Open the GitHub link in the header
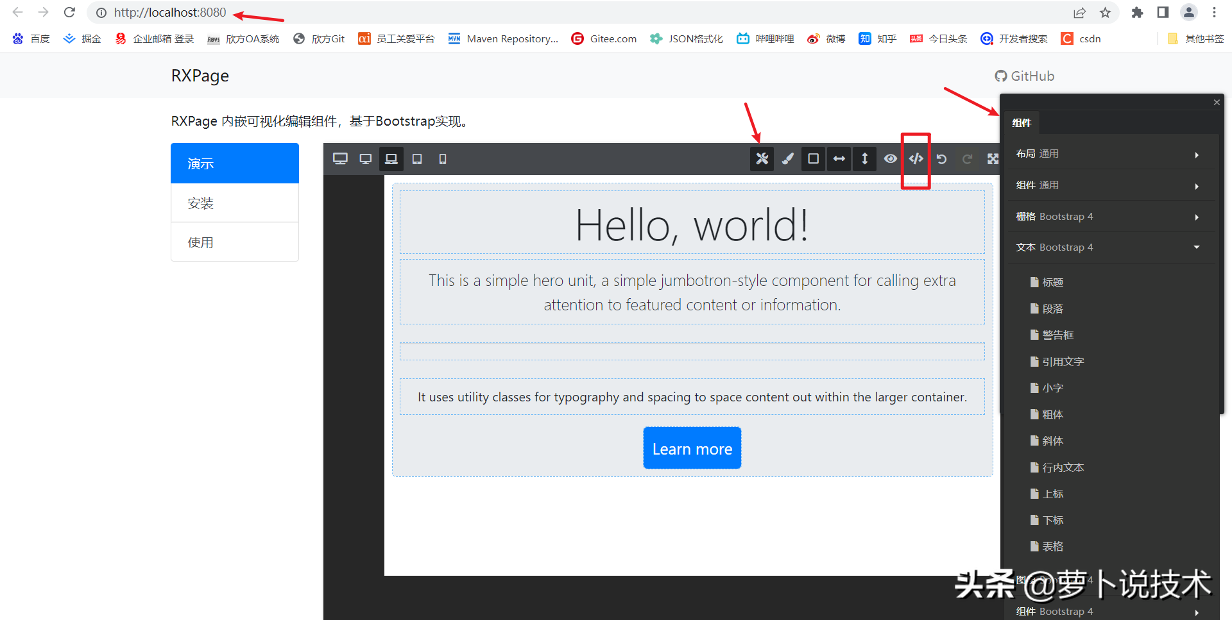Screen dimensions: 1232x620 pos(1024,76)
